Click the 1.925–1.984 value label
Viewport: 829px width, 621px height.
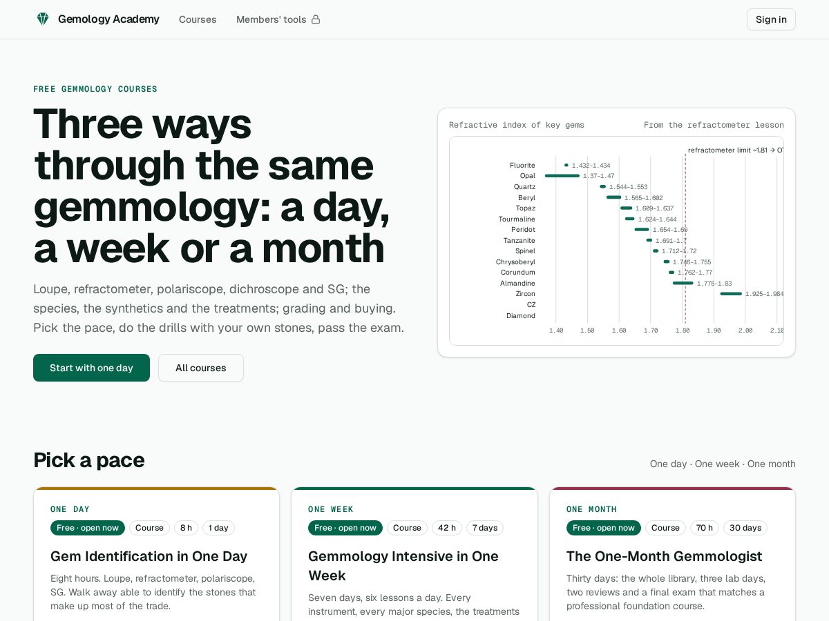764,294
